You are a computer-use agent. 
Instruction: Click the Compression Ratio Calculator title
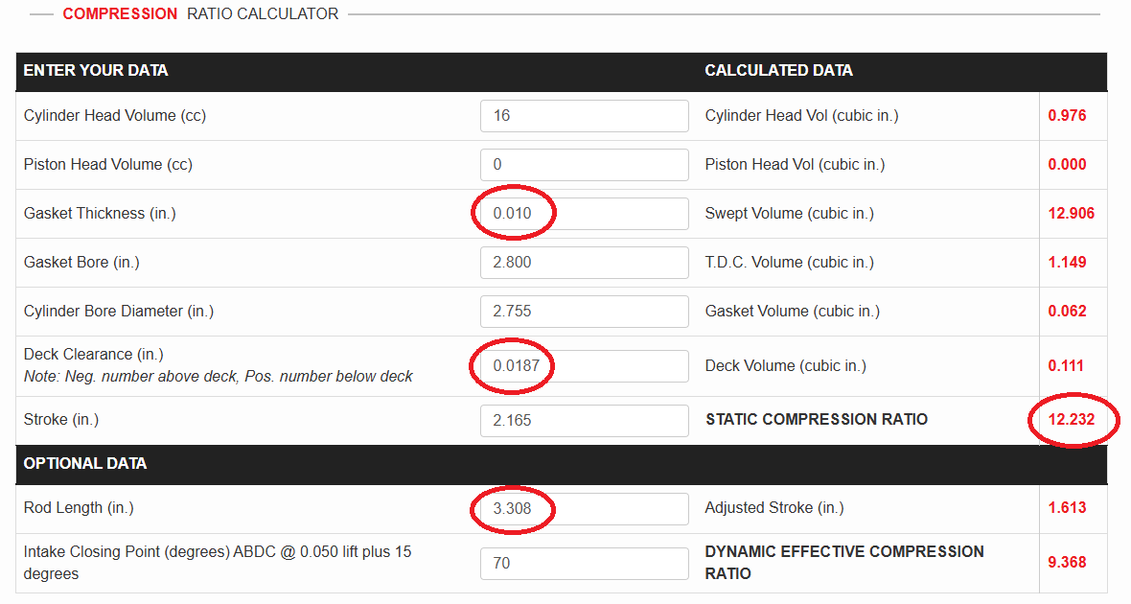coord(200,14)
